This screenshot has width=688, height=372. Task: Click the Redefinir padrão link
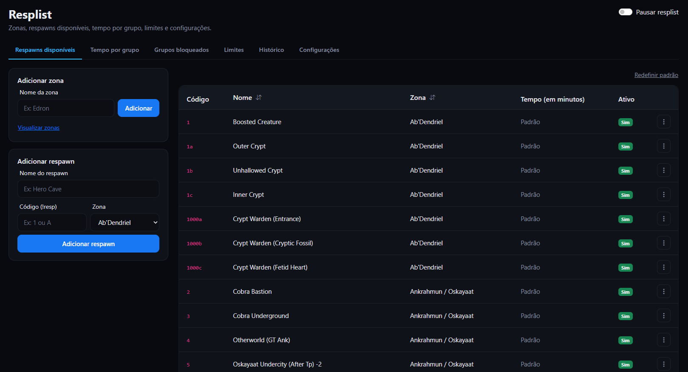656,75
